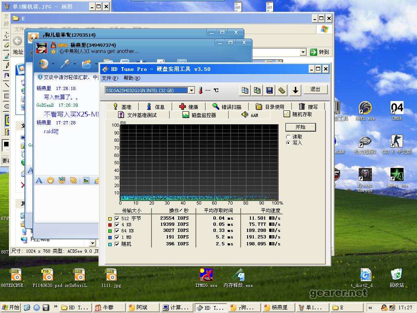Open the 帮助 menu in HD Tune
This screenshot has height=313, width=417.
point(132,78)
